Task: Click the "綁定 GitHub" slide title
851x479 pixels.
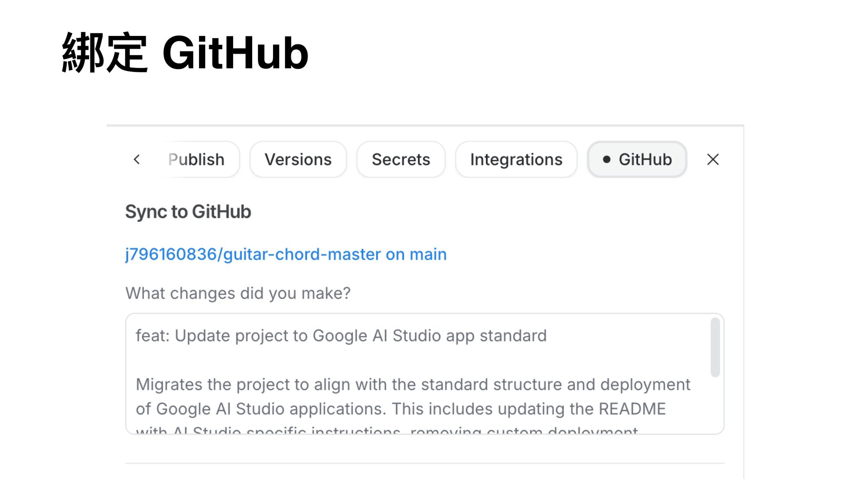Action: pyautogui.click(x=185, y=53)
